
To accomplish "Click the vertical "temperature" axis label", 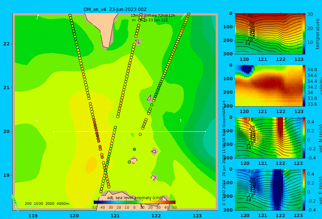I will (318, 34).
